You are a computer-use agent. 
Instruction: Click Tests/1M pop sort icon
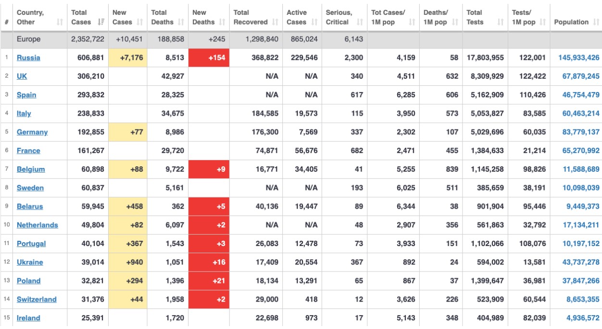542,22
